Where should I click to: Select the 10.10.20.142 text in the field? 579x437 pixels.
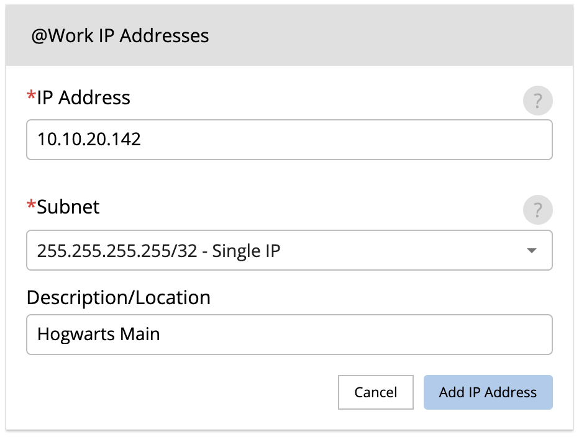click(89, 140)
